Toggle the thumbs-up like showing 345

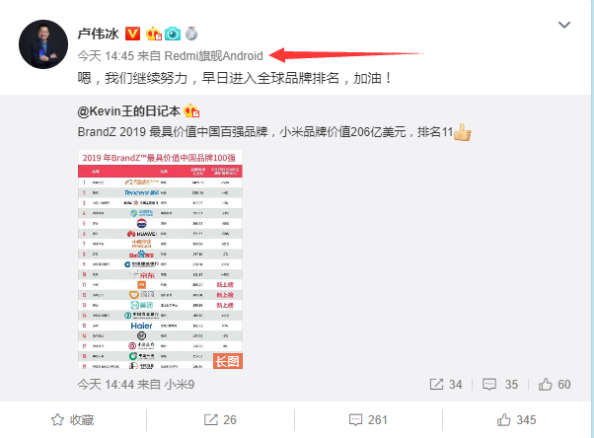click(517, 420)
